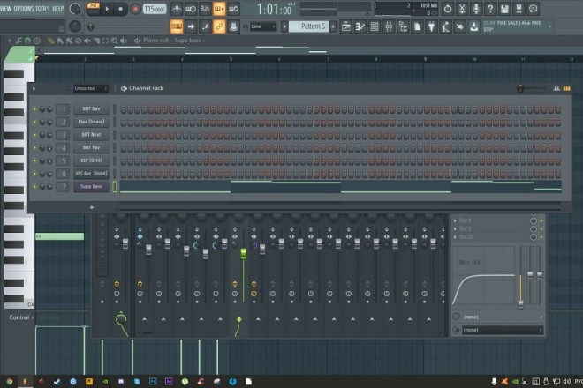Viewport: 583px width, 388px height.
Task: Arm recording with the record button
Action: coord(135,9)
